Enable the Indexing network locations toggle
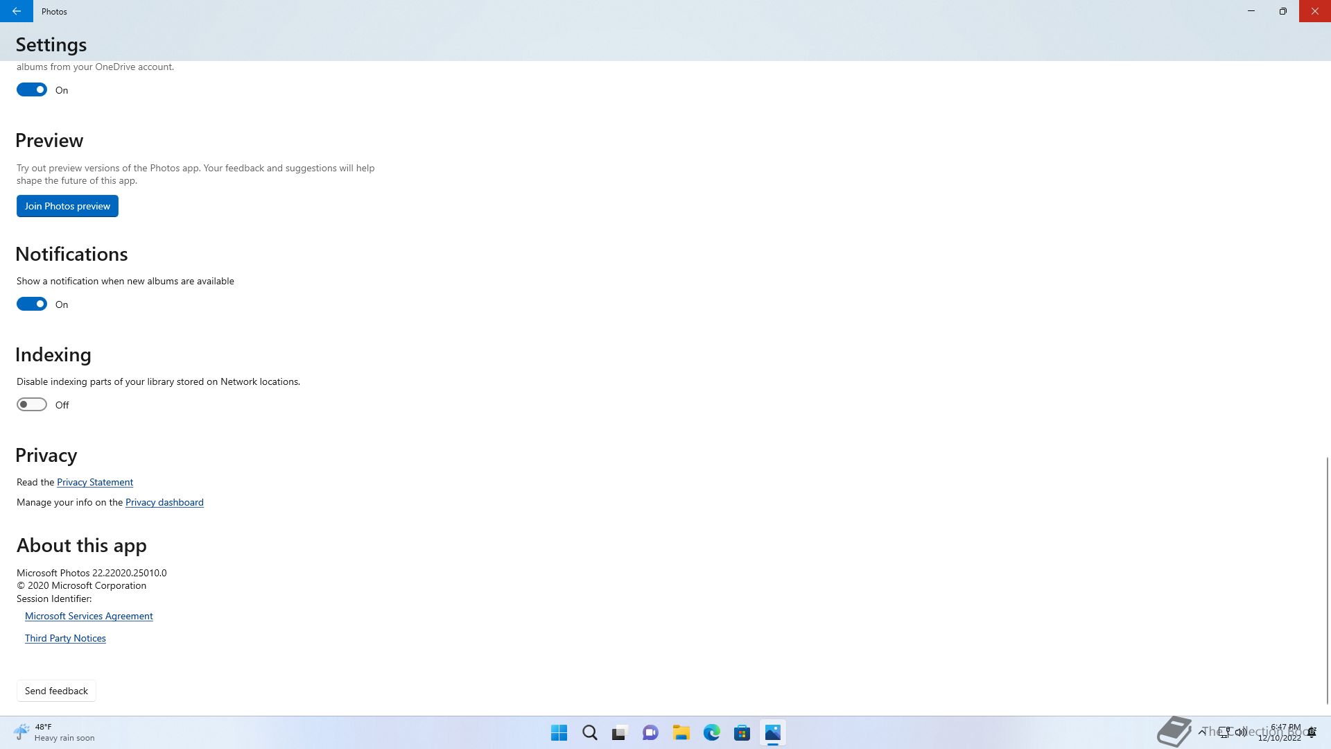The image size is (1331, 749). [x=32, y=404]
